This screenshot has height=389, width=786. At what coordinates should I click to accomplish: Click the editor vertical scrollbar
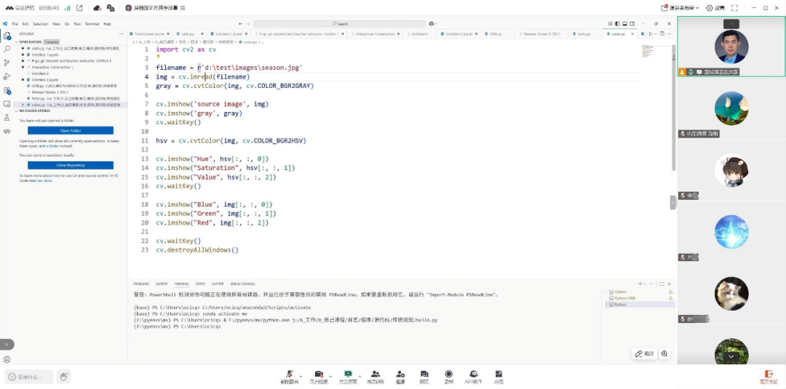coord(674,108)
